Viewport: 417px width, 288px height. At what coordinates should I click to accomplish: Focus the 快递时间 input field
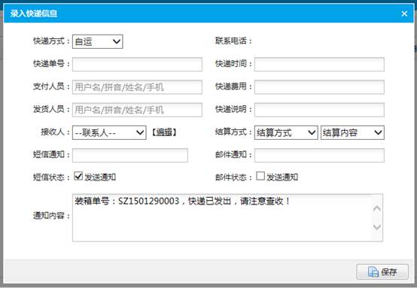tap(319, 64)
